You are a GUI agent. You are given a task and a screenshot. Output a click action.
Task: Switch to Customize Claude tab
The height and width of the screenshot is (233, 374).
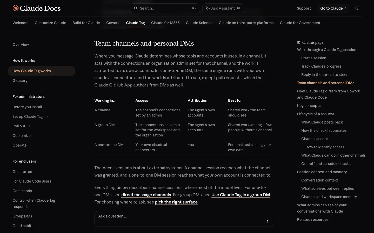click(50, 23)
